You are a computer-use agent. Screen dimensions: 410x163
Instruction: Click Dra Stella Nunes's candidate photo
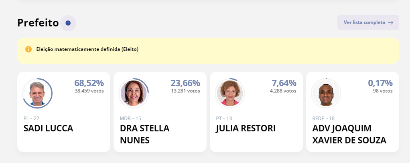134,93
